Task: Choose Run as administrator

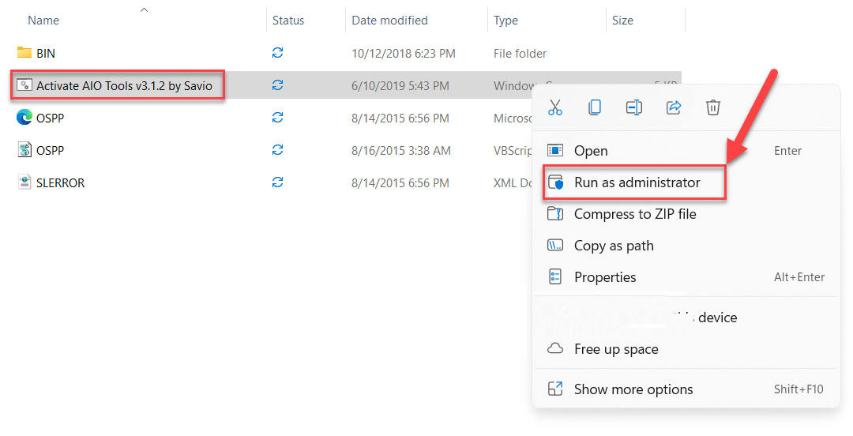Action: point(637,182)
